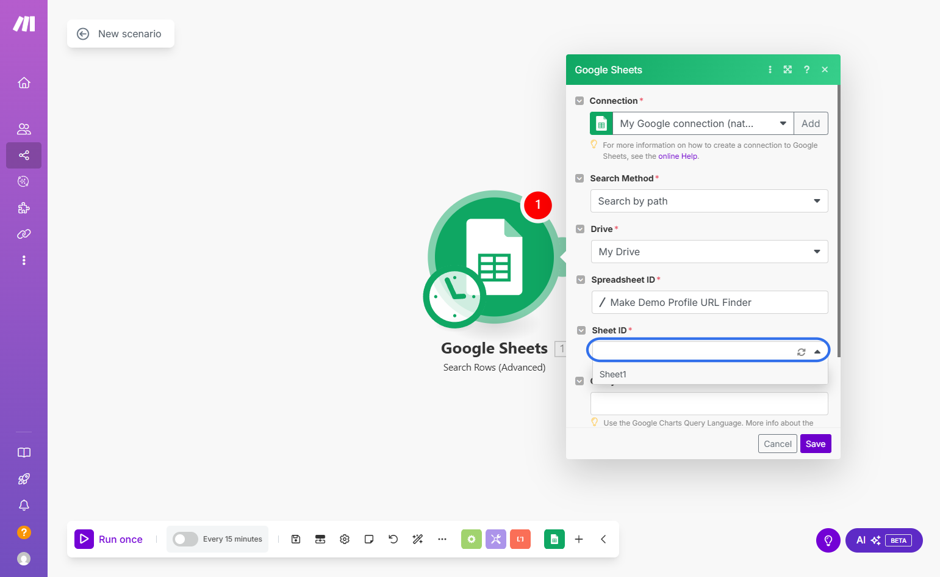Open scenario settings gear in the toolbar
This screenshot has width=940, height=577.
pyautogui.click(x=345, y=539)
